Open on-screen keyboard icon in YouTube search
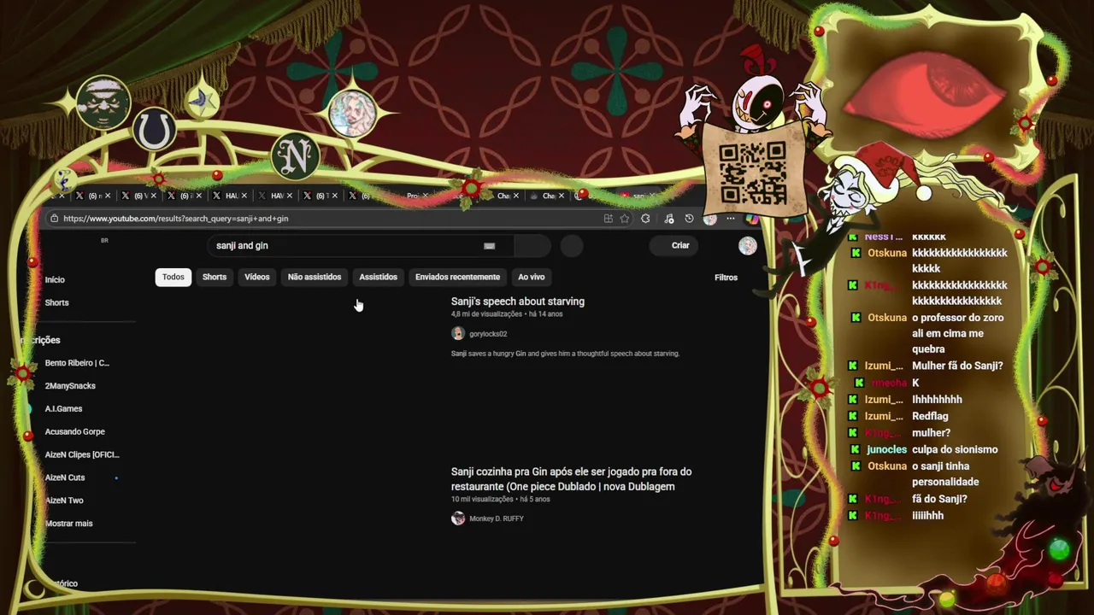The height and width of the screenshot is (615, 1094). click(489, 246)
